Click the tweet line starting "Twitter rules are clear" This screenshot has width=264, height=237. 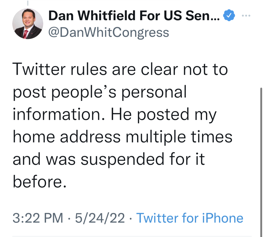[x=120, y=69]
